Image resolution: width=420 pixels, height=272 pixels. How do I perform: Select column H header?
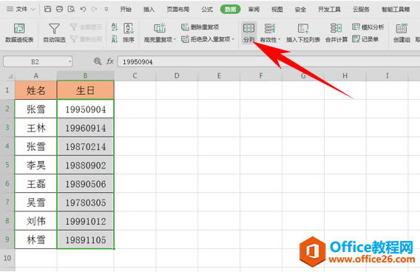point(345,76)
